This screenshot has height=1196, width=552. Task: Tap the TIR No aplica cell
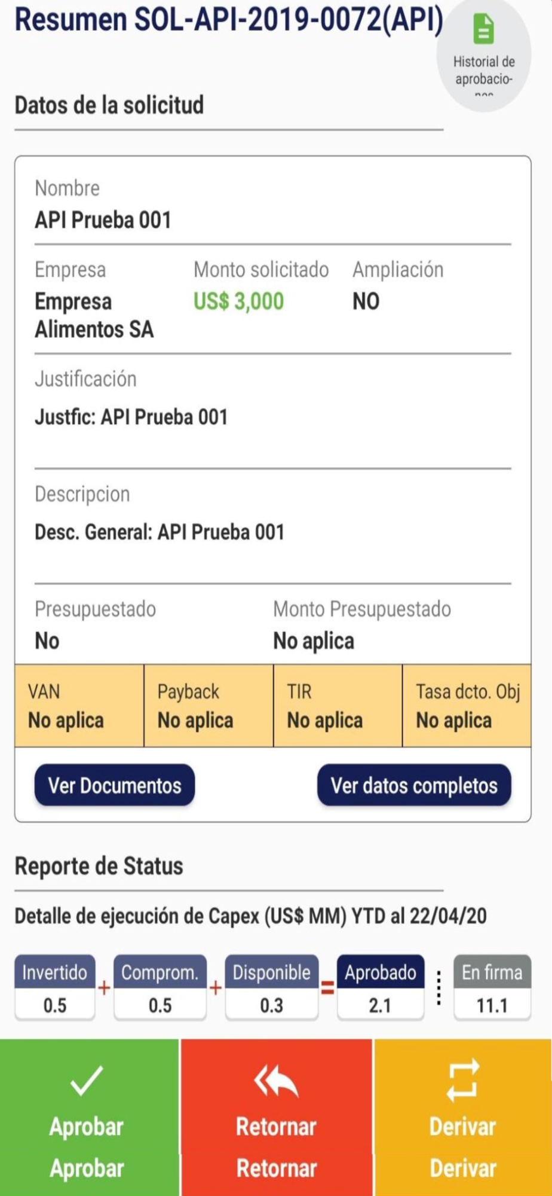coord(338,706)
